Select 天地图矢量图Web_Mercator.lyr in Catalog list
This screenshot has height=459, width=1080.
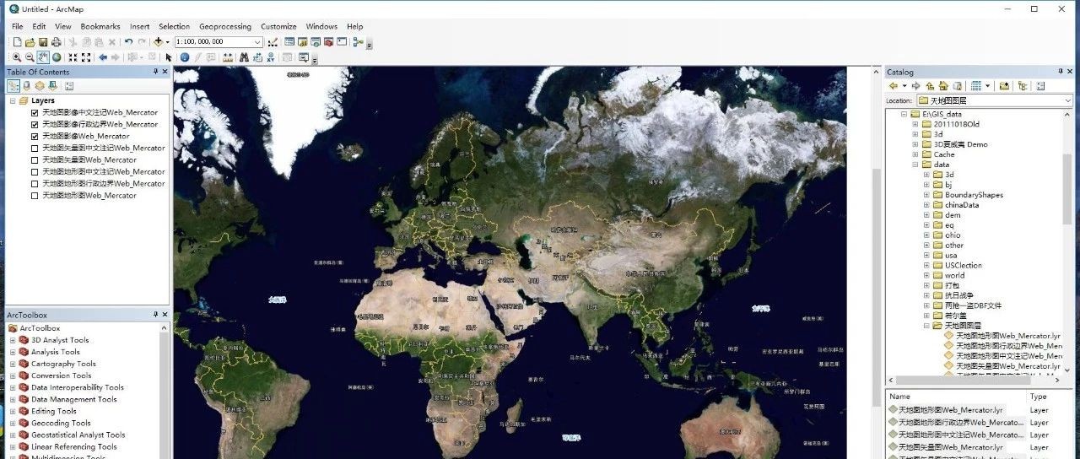pos(950,447)
